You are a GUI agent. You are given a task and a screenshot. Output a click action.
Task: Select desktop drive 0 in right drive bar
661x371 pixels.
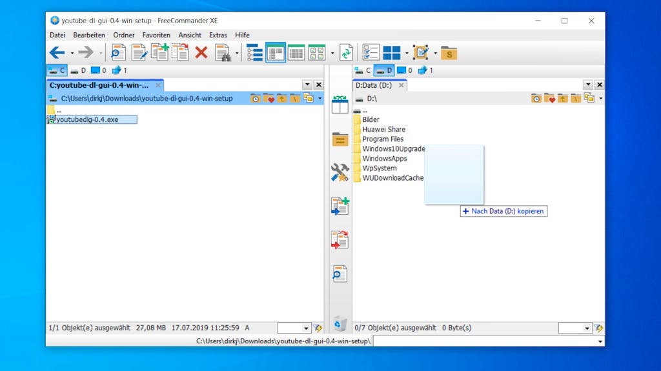click(x=405, y=70)
